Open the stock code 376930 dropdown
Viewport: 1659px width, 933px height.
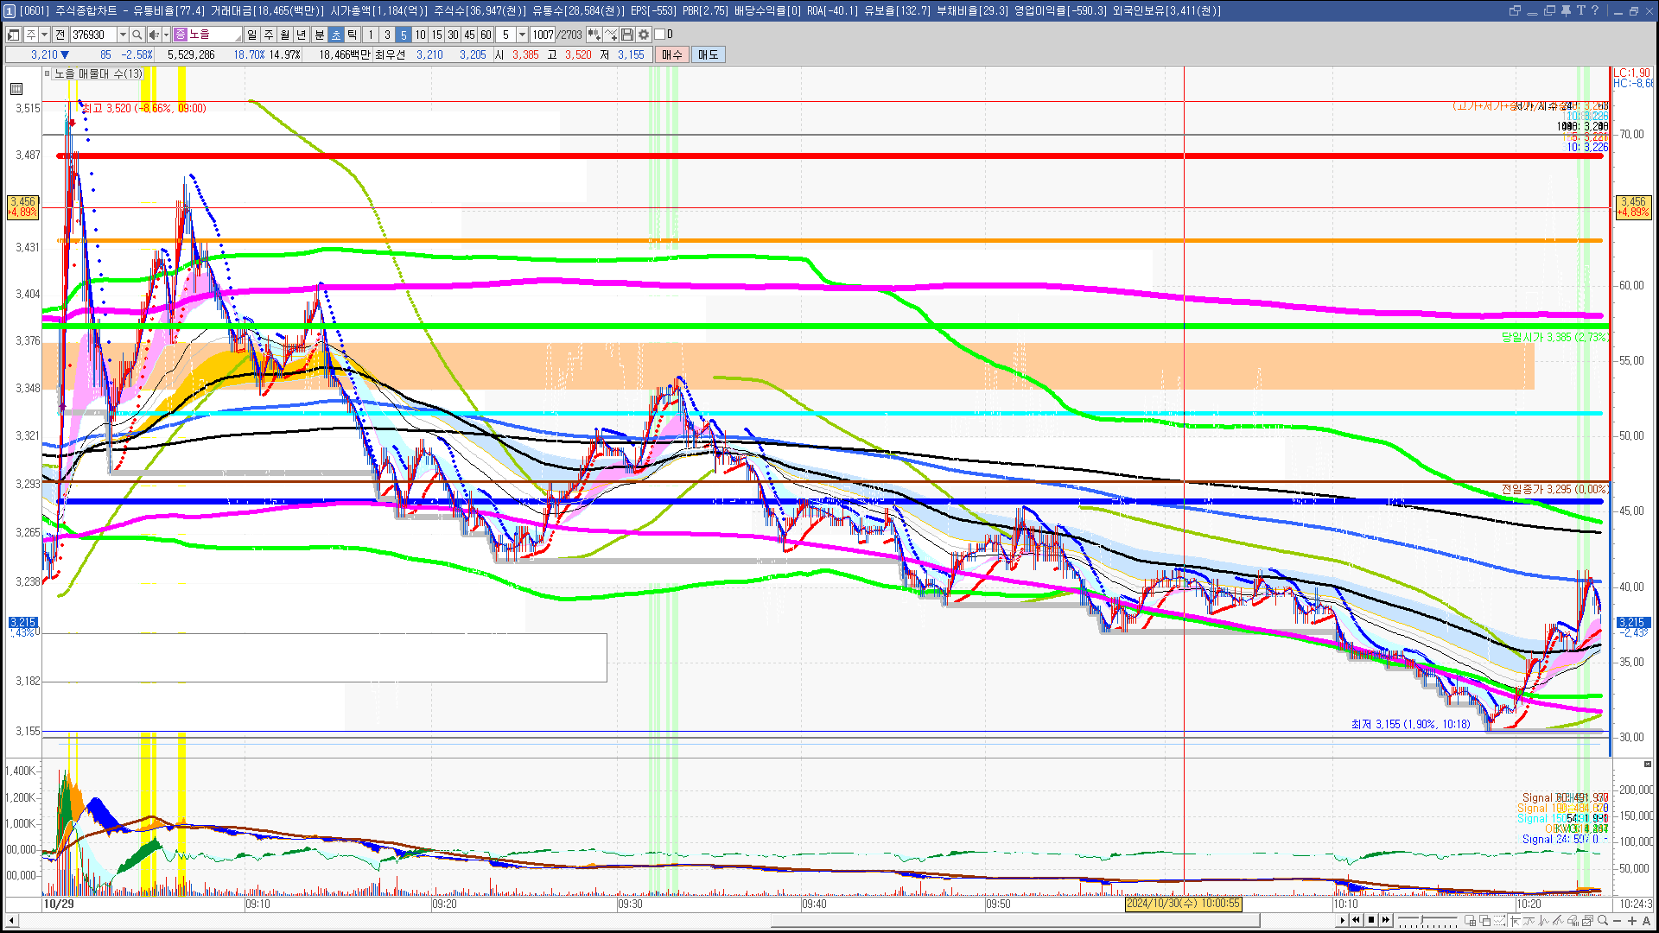click(x=123, y=35)
